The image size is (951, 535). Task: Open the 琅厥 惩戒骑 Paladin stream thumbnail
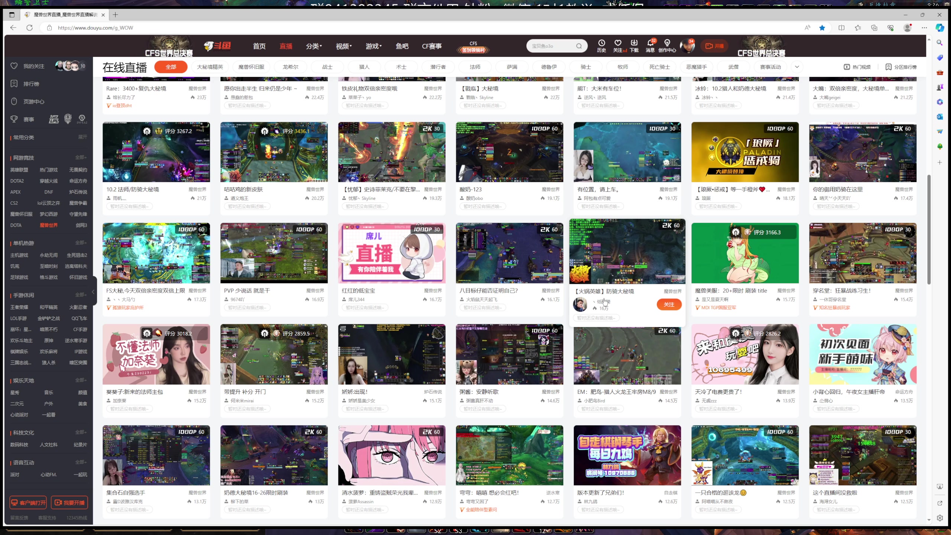pos(745,152)
